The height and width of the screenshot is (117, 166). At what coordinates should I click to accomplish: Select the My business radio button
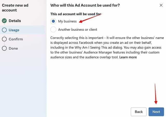pyautogui.click(x=53, y=21)
